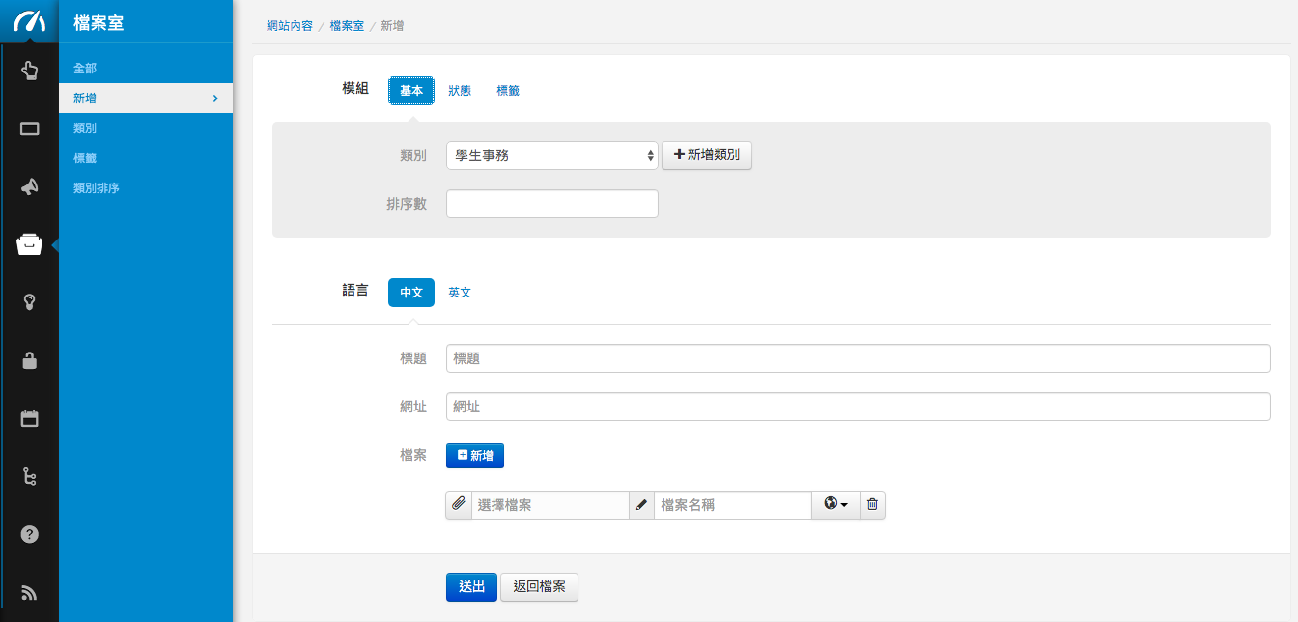Click the lightbulb sidebar icon
This screenshot has height=622, width=1298.
pyautogui.click(x=29, y=302)
